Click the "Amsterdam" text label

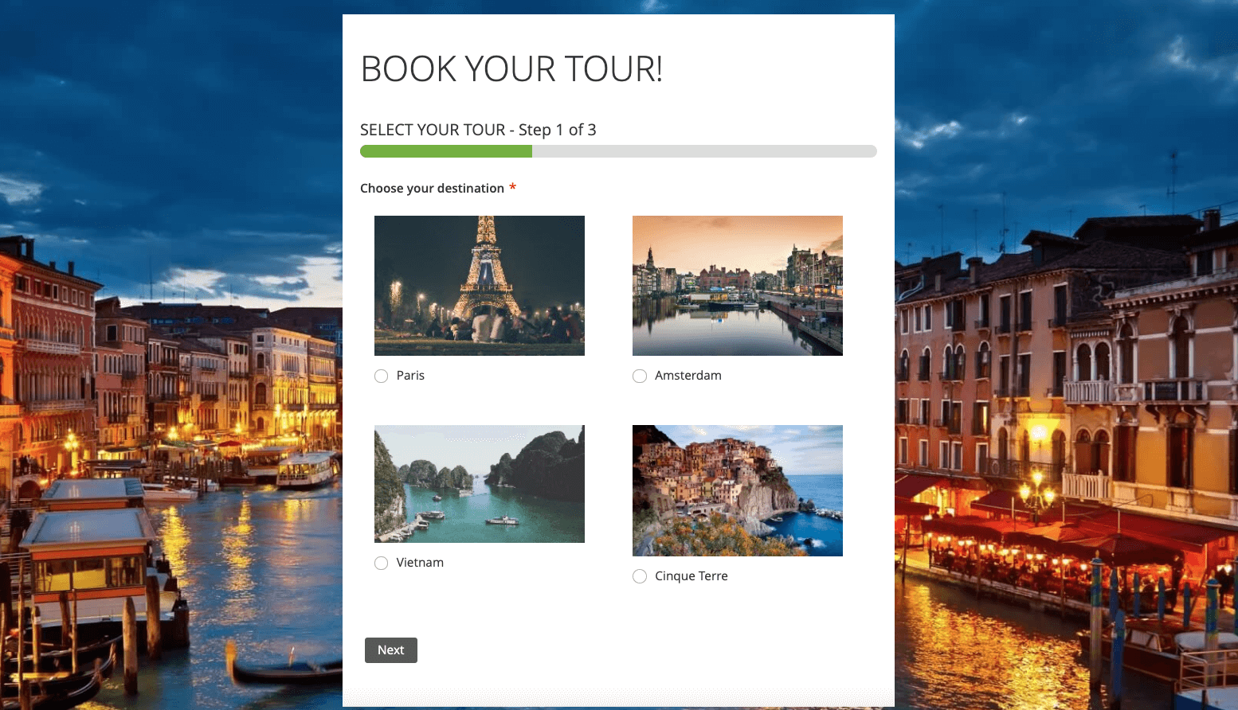pyautogui.click(x=688, y=376)
